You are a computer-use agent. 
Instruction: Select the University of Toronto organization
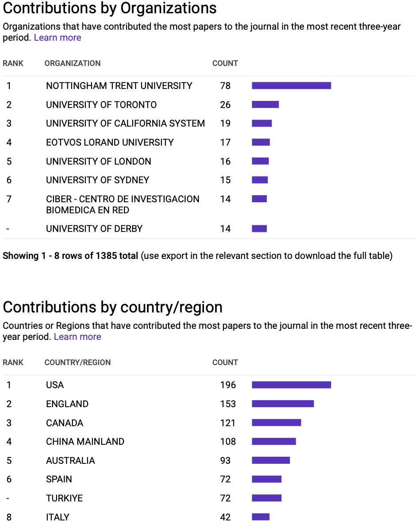101,104
